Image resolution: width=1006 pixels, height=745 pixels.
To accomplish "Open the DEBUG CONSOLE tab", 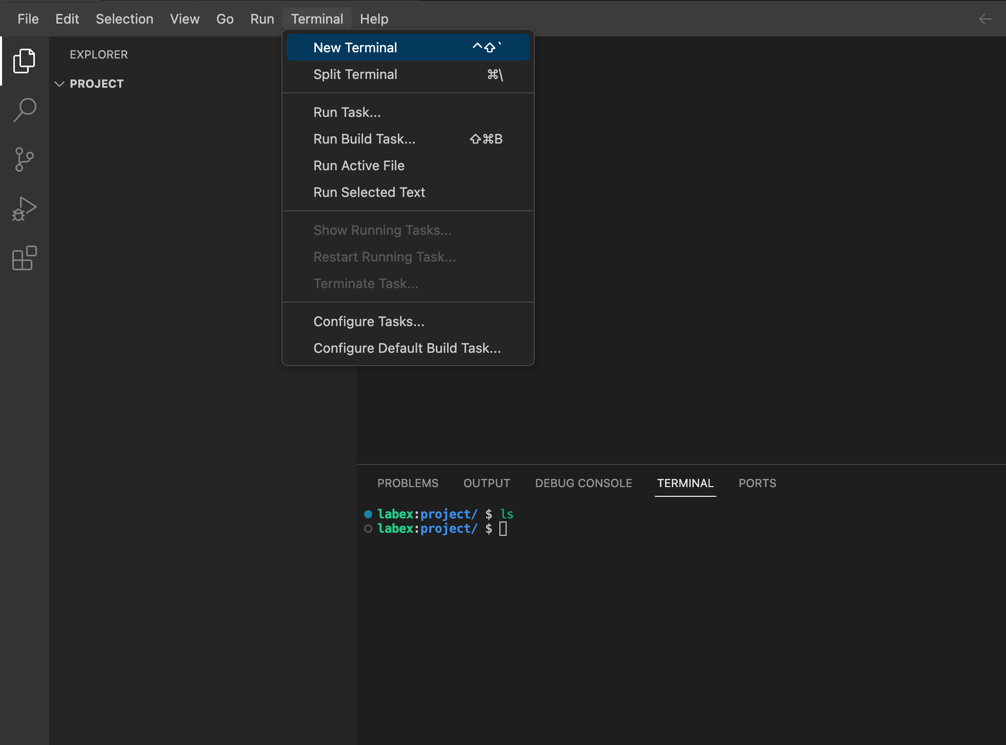I will pyautogui.click(x=583, y=483).
